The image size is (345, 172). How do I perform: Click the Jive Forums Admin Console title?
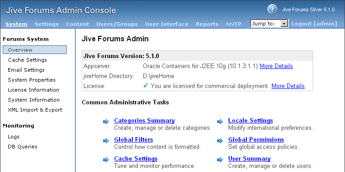tap(61, 10)
